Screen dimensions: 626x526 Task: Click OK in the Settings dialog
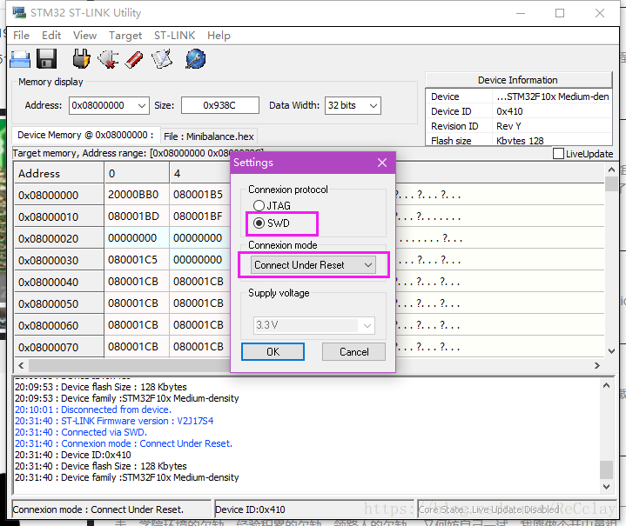[x=273, y=352]
